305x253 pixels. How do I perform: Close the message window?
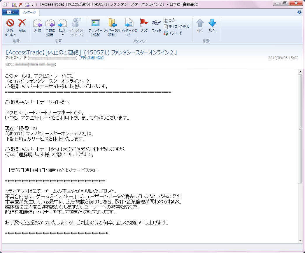(296, 3)
